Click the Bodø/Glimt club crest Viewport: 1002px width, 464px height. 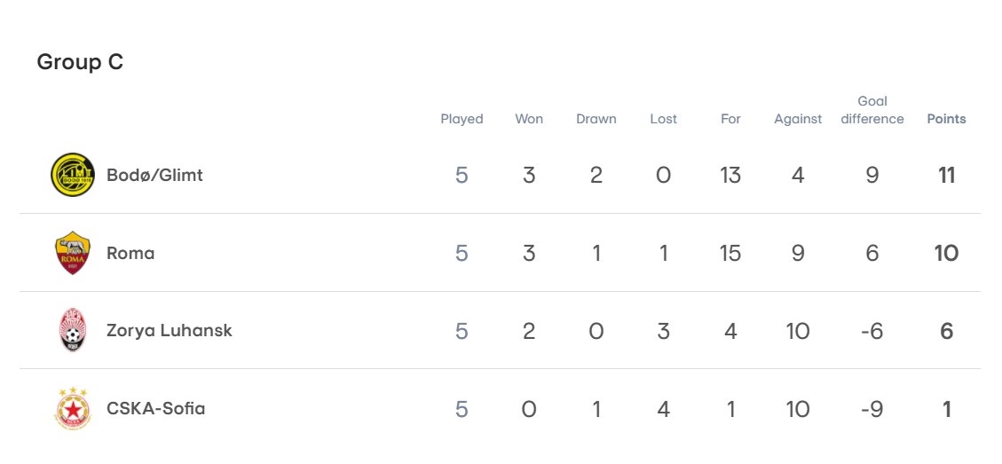(x=72, y=175)
